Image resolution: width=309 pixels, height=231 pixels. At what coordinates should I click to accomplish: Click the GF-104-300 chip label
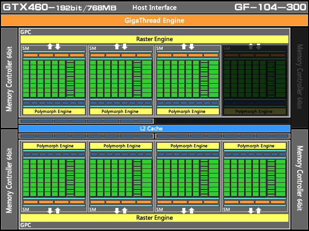point(270,7)
